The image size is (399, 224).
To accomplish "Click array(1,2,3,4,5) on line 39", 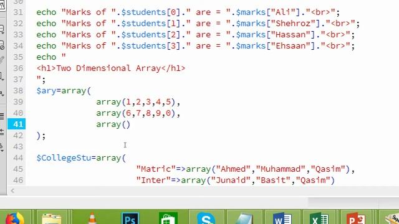I will (136, 102).
